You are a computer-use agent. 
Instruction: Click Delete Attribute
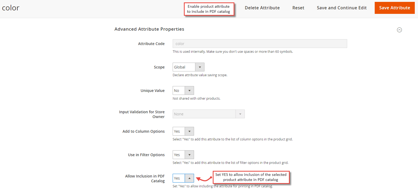262,8
